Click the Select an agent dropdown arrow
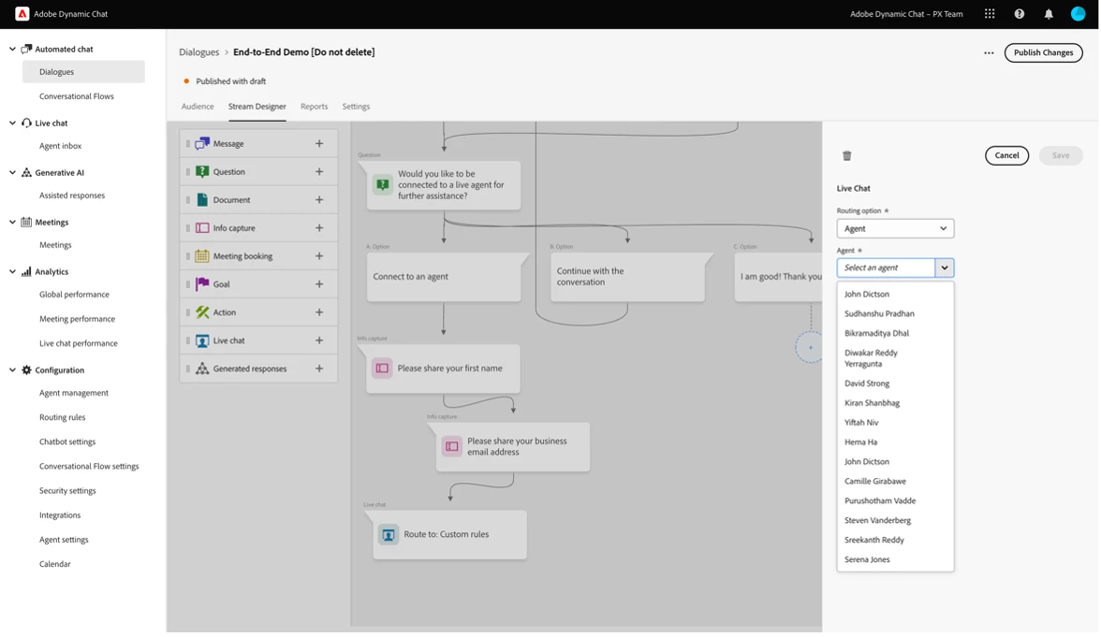This screenshot has height=637, width=1101. [x=945, y=268]
